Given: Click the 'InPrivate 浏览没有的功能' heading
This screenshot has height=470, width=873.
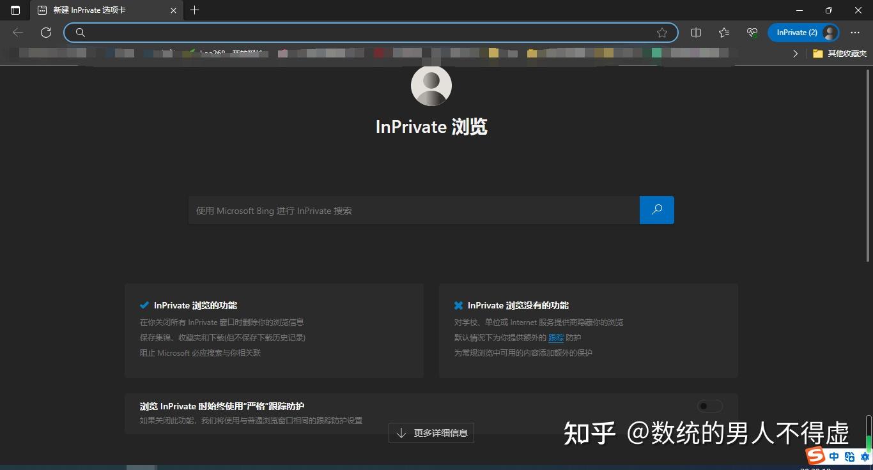Looking at the screenshot, I should tap(518, 305).
